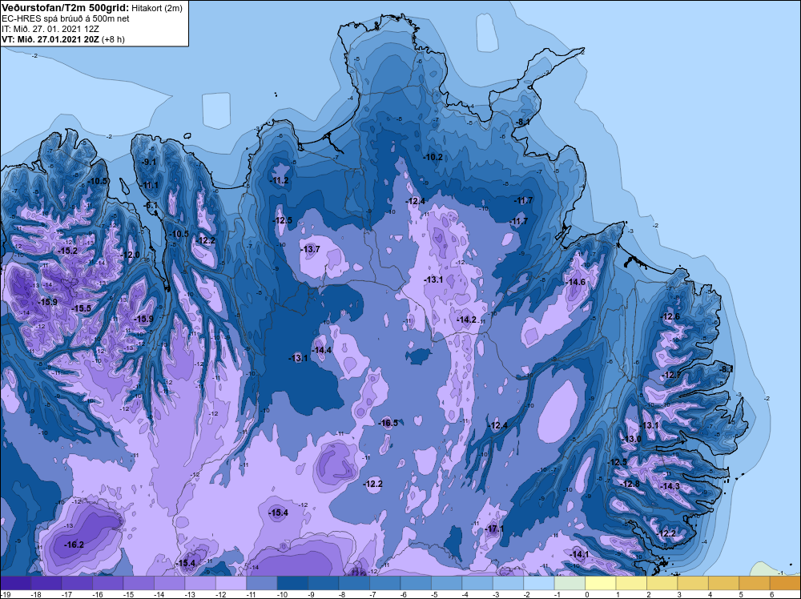Click the temperature value "-15.5" on the map

(x=81, y=308)
